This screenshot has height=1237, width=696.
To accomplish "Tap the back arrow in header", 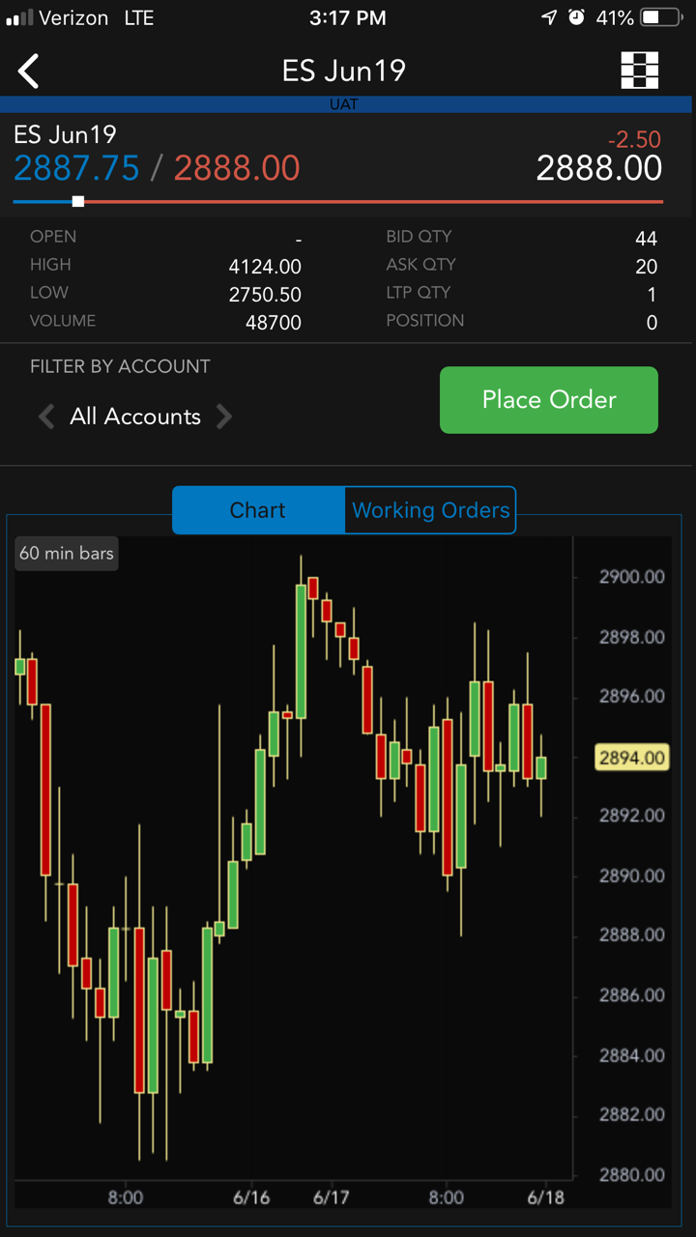I will coord(29,72).
